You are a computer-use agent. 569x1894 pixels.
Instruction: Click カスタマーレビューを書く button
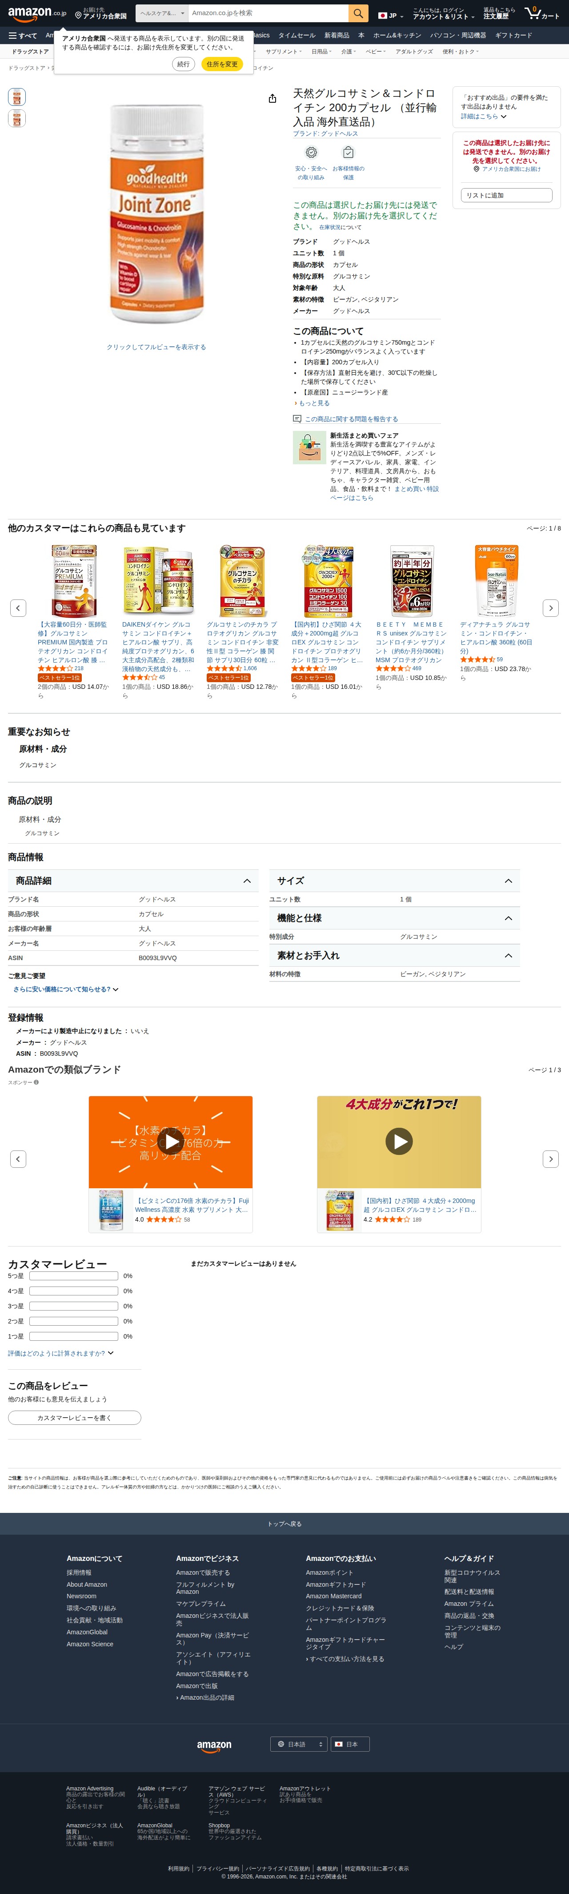pyautogui.click(x=74, y=1418)
